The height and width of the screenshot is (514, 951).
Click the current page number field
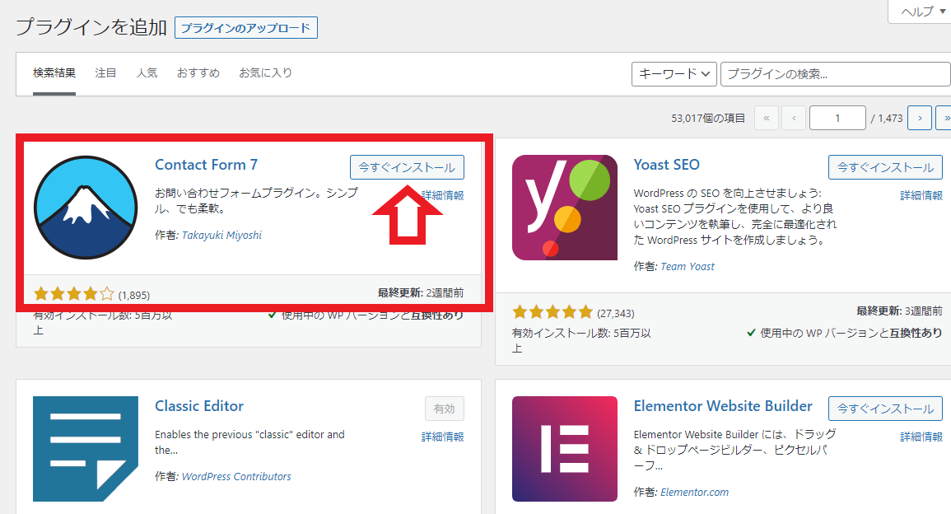pyautogui.click(x=837, y=118)
